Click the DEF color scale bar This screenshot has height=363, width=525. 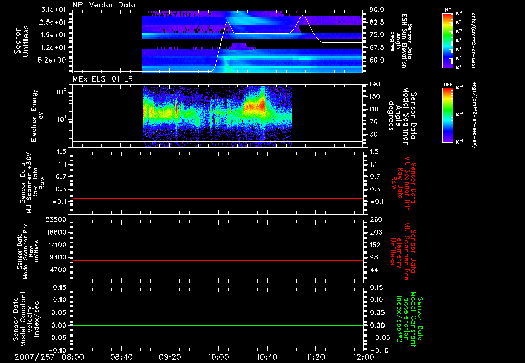coord(448,115)
